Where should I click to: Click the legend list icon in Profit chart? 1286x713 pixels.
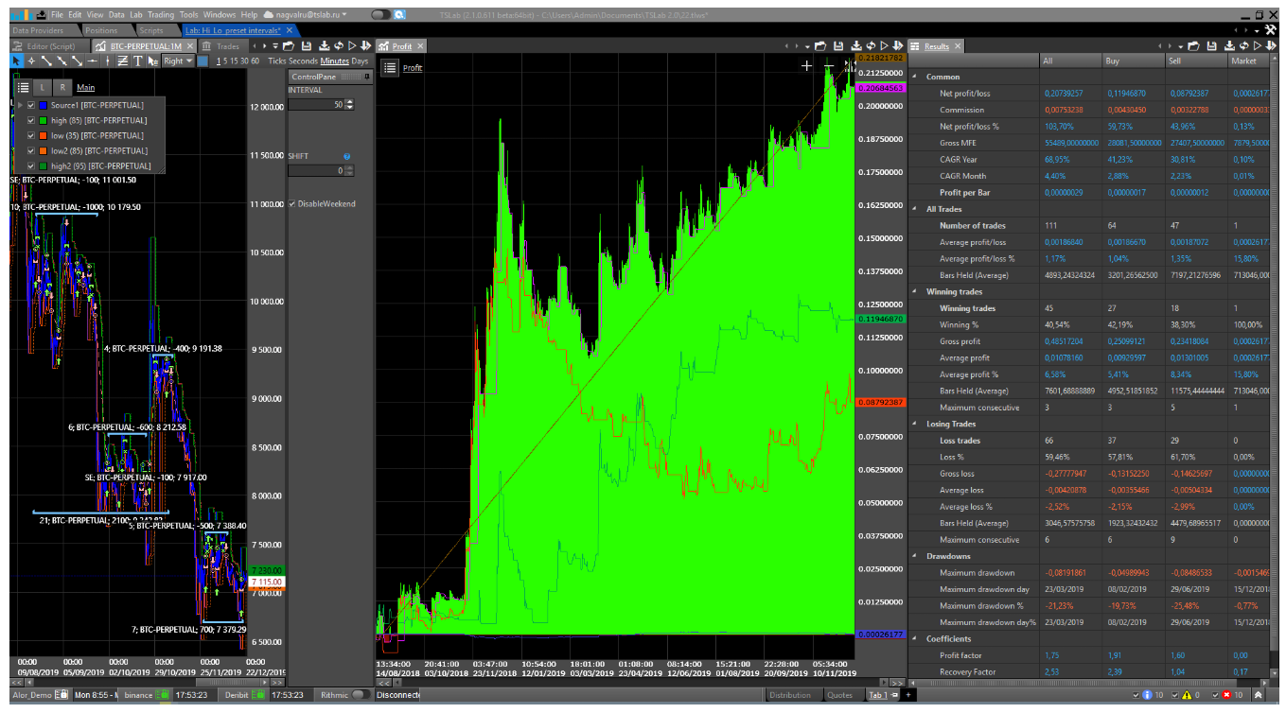(390, 67)
